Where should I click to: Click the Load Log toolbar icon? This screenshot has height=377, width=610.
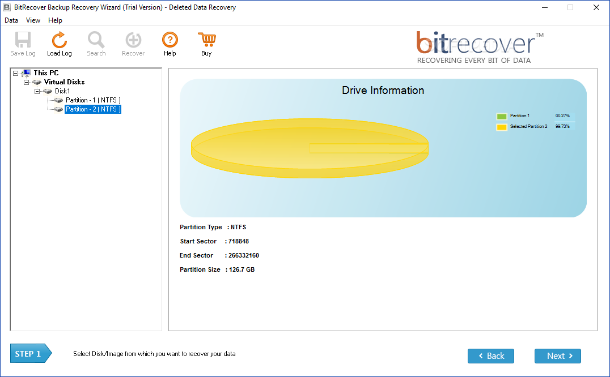coord(59,40)
